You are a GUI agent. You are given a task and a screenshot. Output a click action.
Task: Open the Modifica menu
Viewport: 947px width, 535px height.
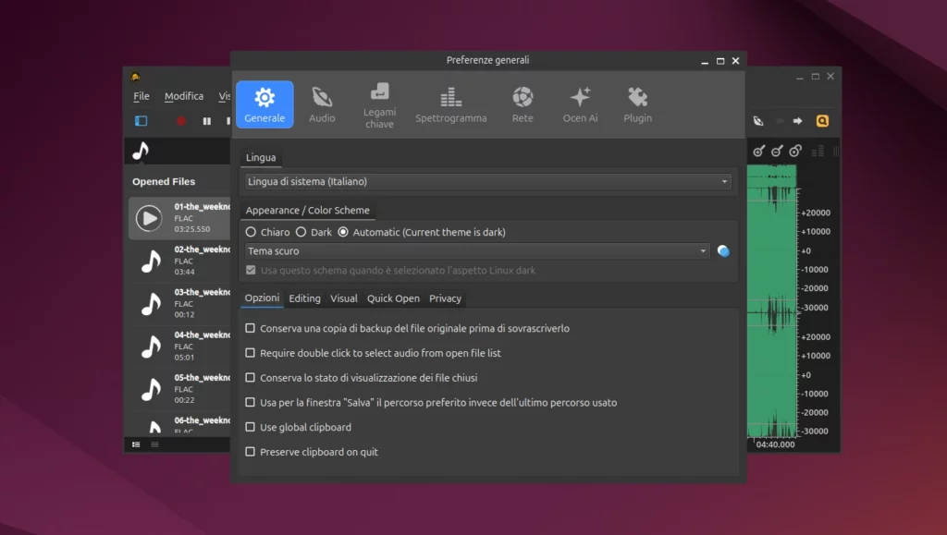coord(183,95)
